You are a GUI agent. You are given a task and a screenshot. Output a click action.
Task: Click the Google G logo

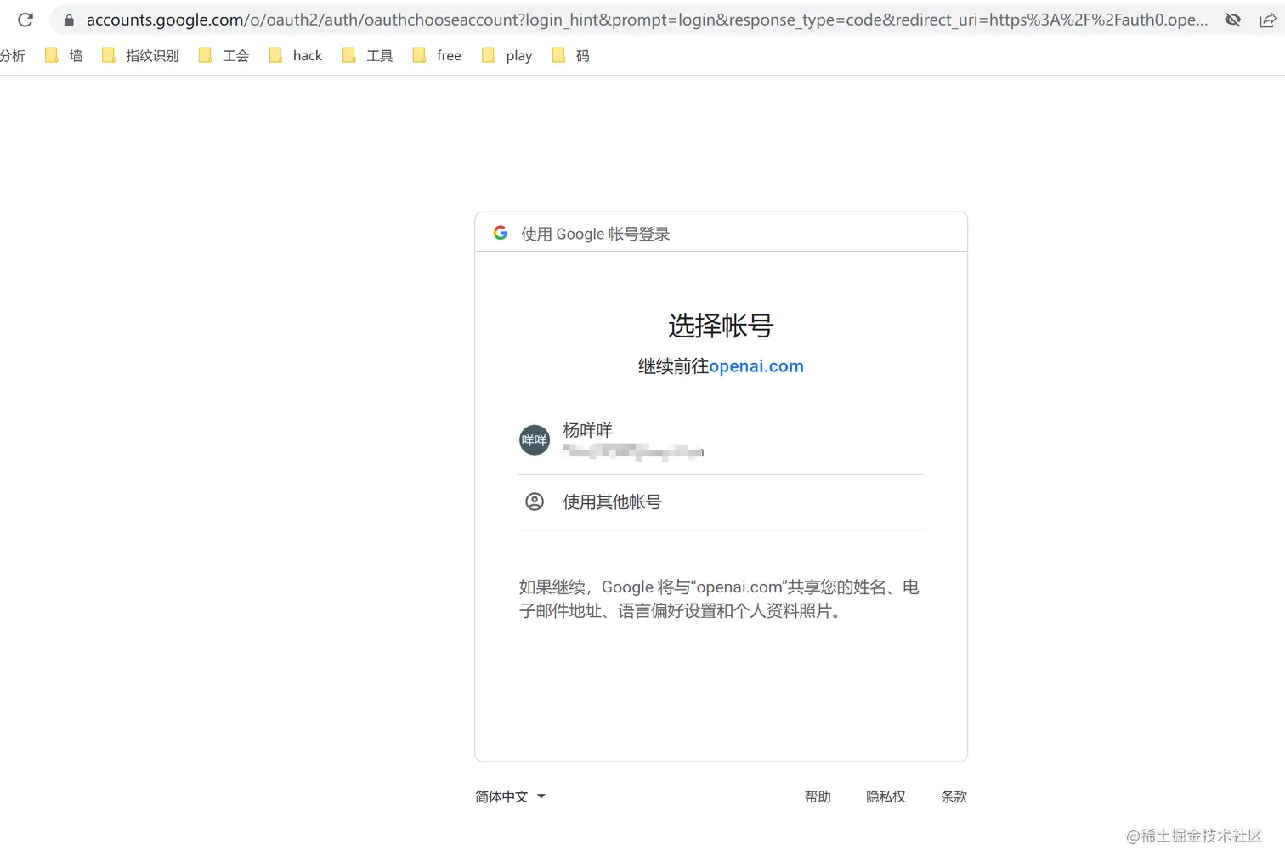pyautogui.click(x=501, y=233)
